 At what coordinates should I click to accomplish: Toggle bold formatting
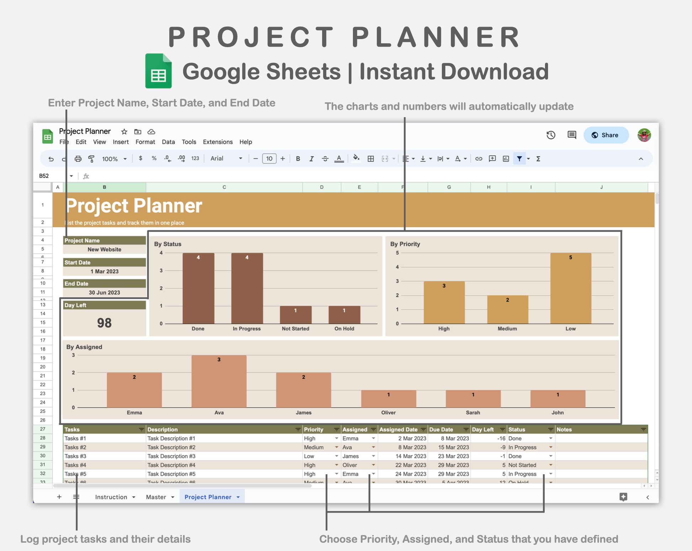tap(298, 159)
